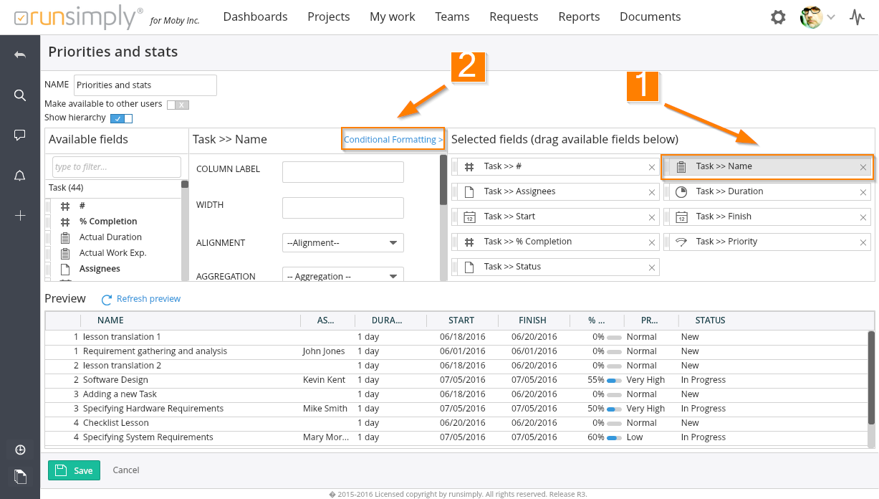Click the Column Label input field
879x499 pixels.
pyautogui.click(x=342, y=172)
